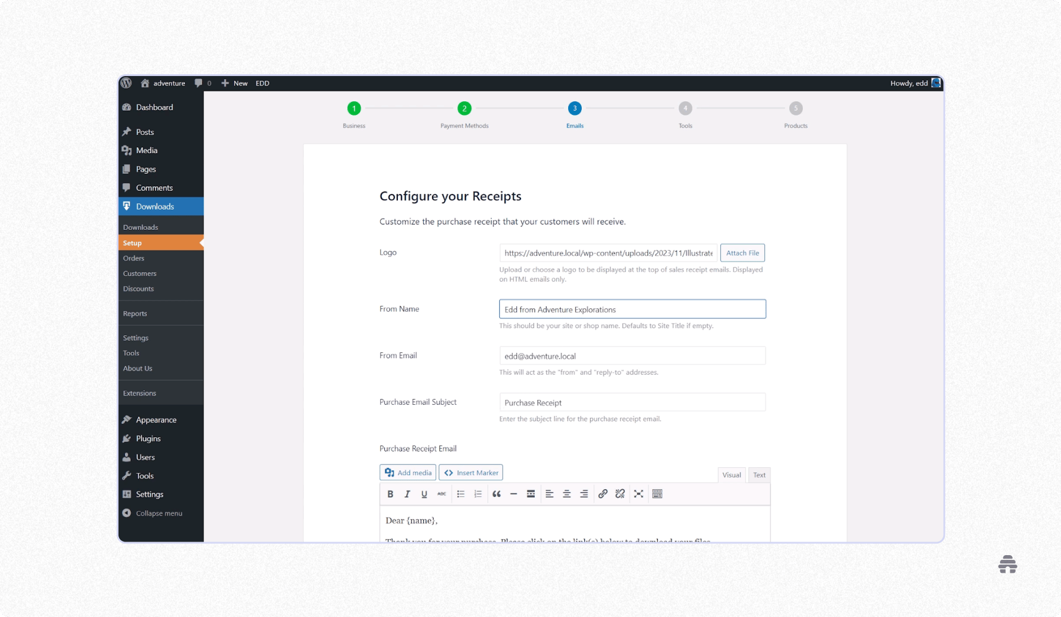Switch to the Text tab of the editor
This screenshot has width=1061, height=617.
click(759, 475)
